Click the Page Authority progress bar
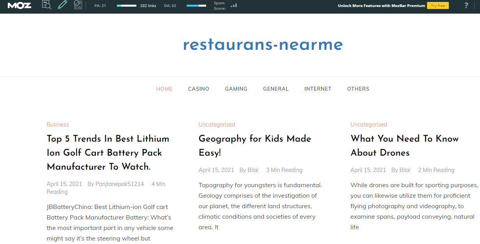480x244 pixels. [127, 6]
